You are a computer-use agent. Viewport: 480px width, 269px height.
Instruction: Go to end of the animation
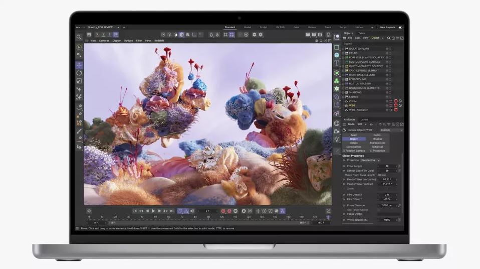pyautogui.click(x=172, y=211)
